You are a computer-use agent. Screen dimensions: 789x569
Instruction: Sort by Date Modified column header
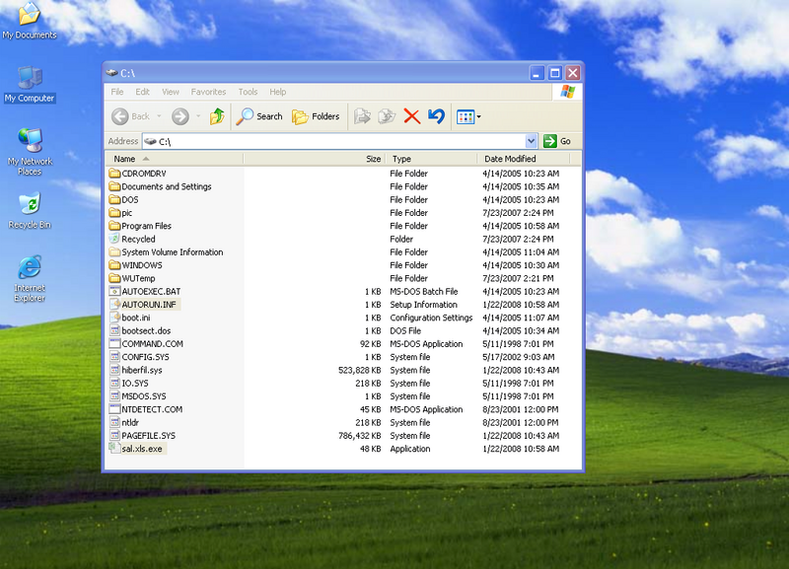(524, 159)
